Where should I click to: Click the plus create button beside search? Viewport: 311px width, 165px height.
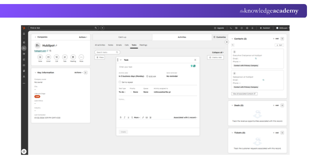[x=102, y=28]
